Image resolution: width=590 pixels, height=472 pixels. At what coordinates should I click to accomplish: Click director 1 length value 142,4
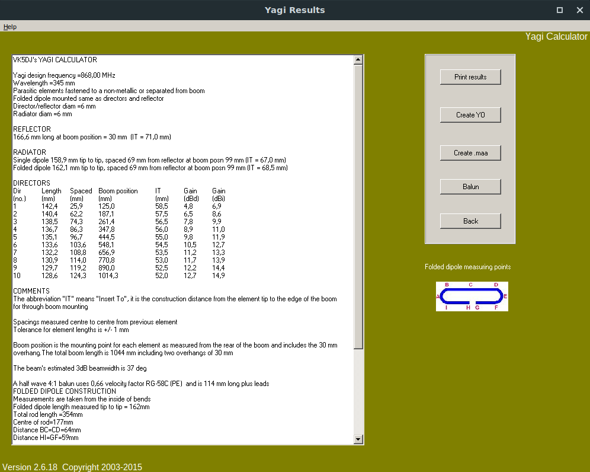tap(49, 206)
